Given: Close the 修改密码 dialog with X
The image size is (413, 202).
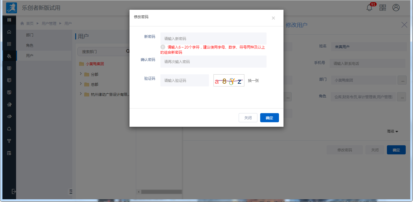Looking at the screenshot, I should tap(273, 18).
